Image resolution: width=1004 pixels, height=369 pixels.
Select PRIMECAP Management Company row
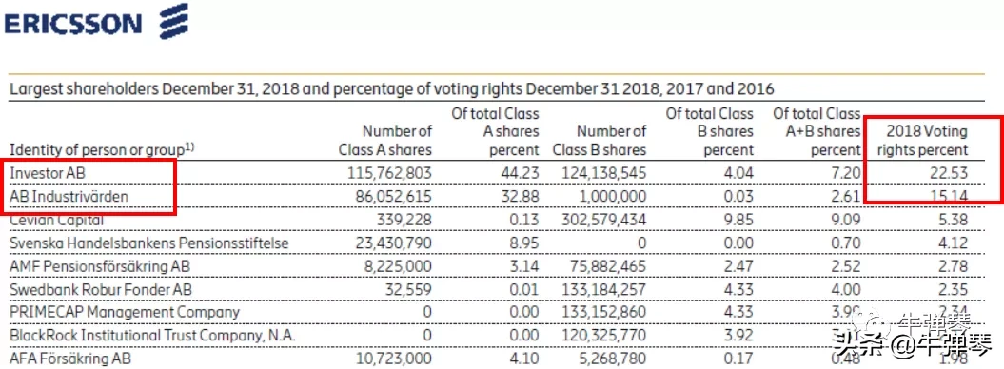pyautogui.click(x=125, y=312)
